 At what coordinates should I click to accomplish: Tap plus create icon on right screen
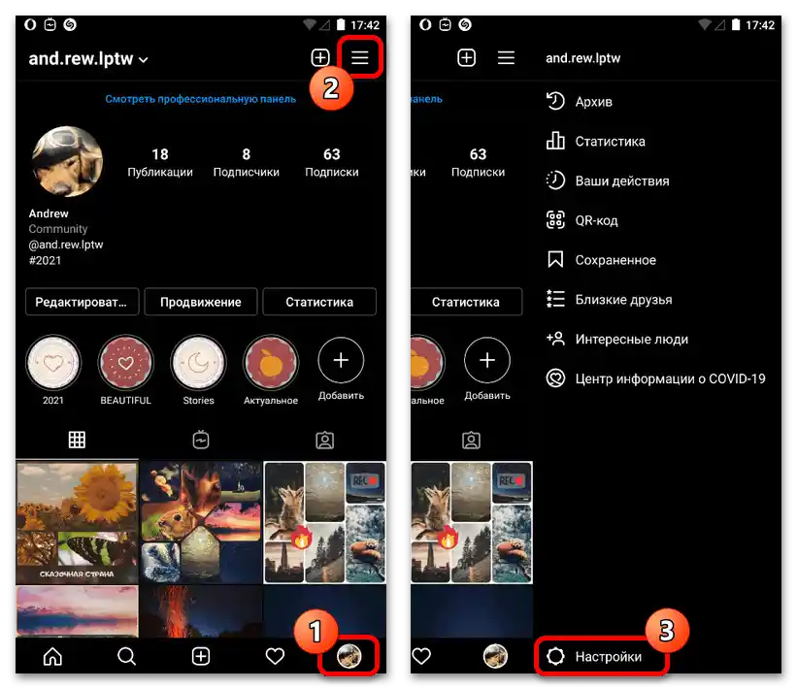click(467, 57)
